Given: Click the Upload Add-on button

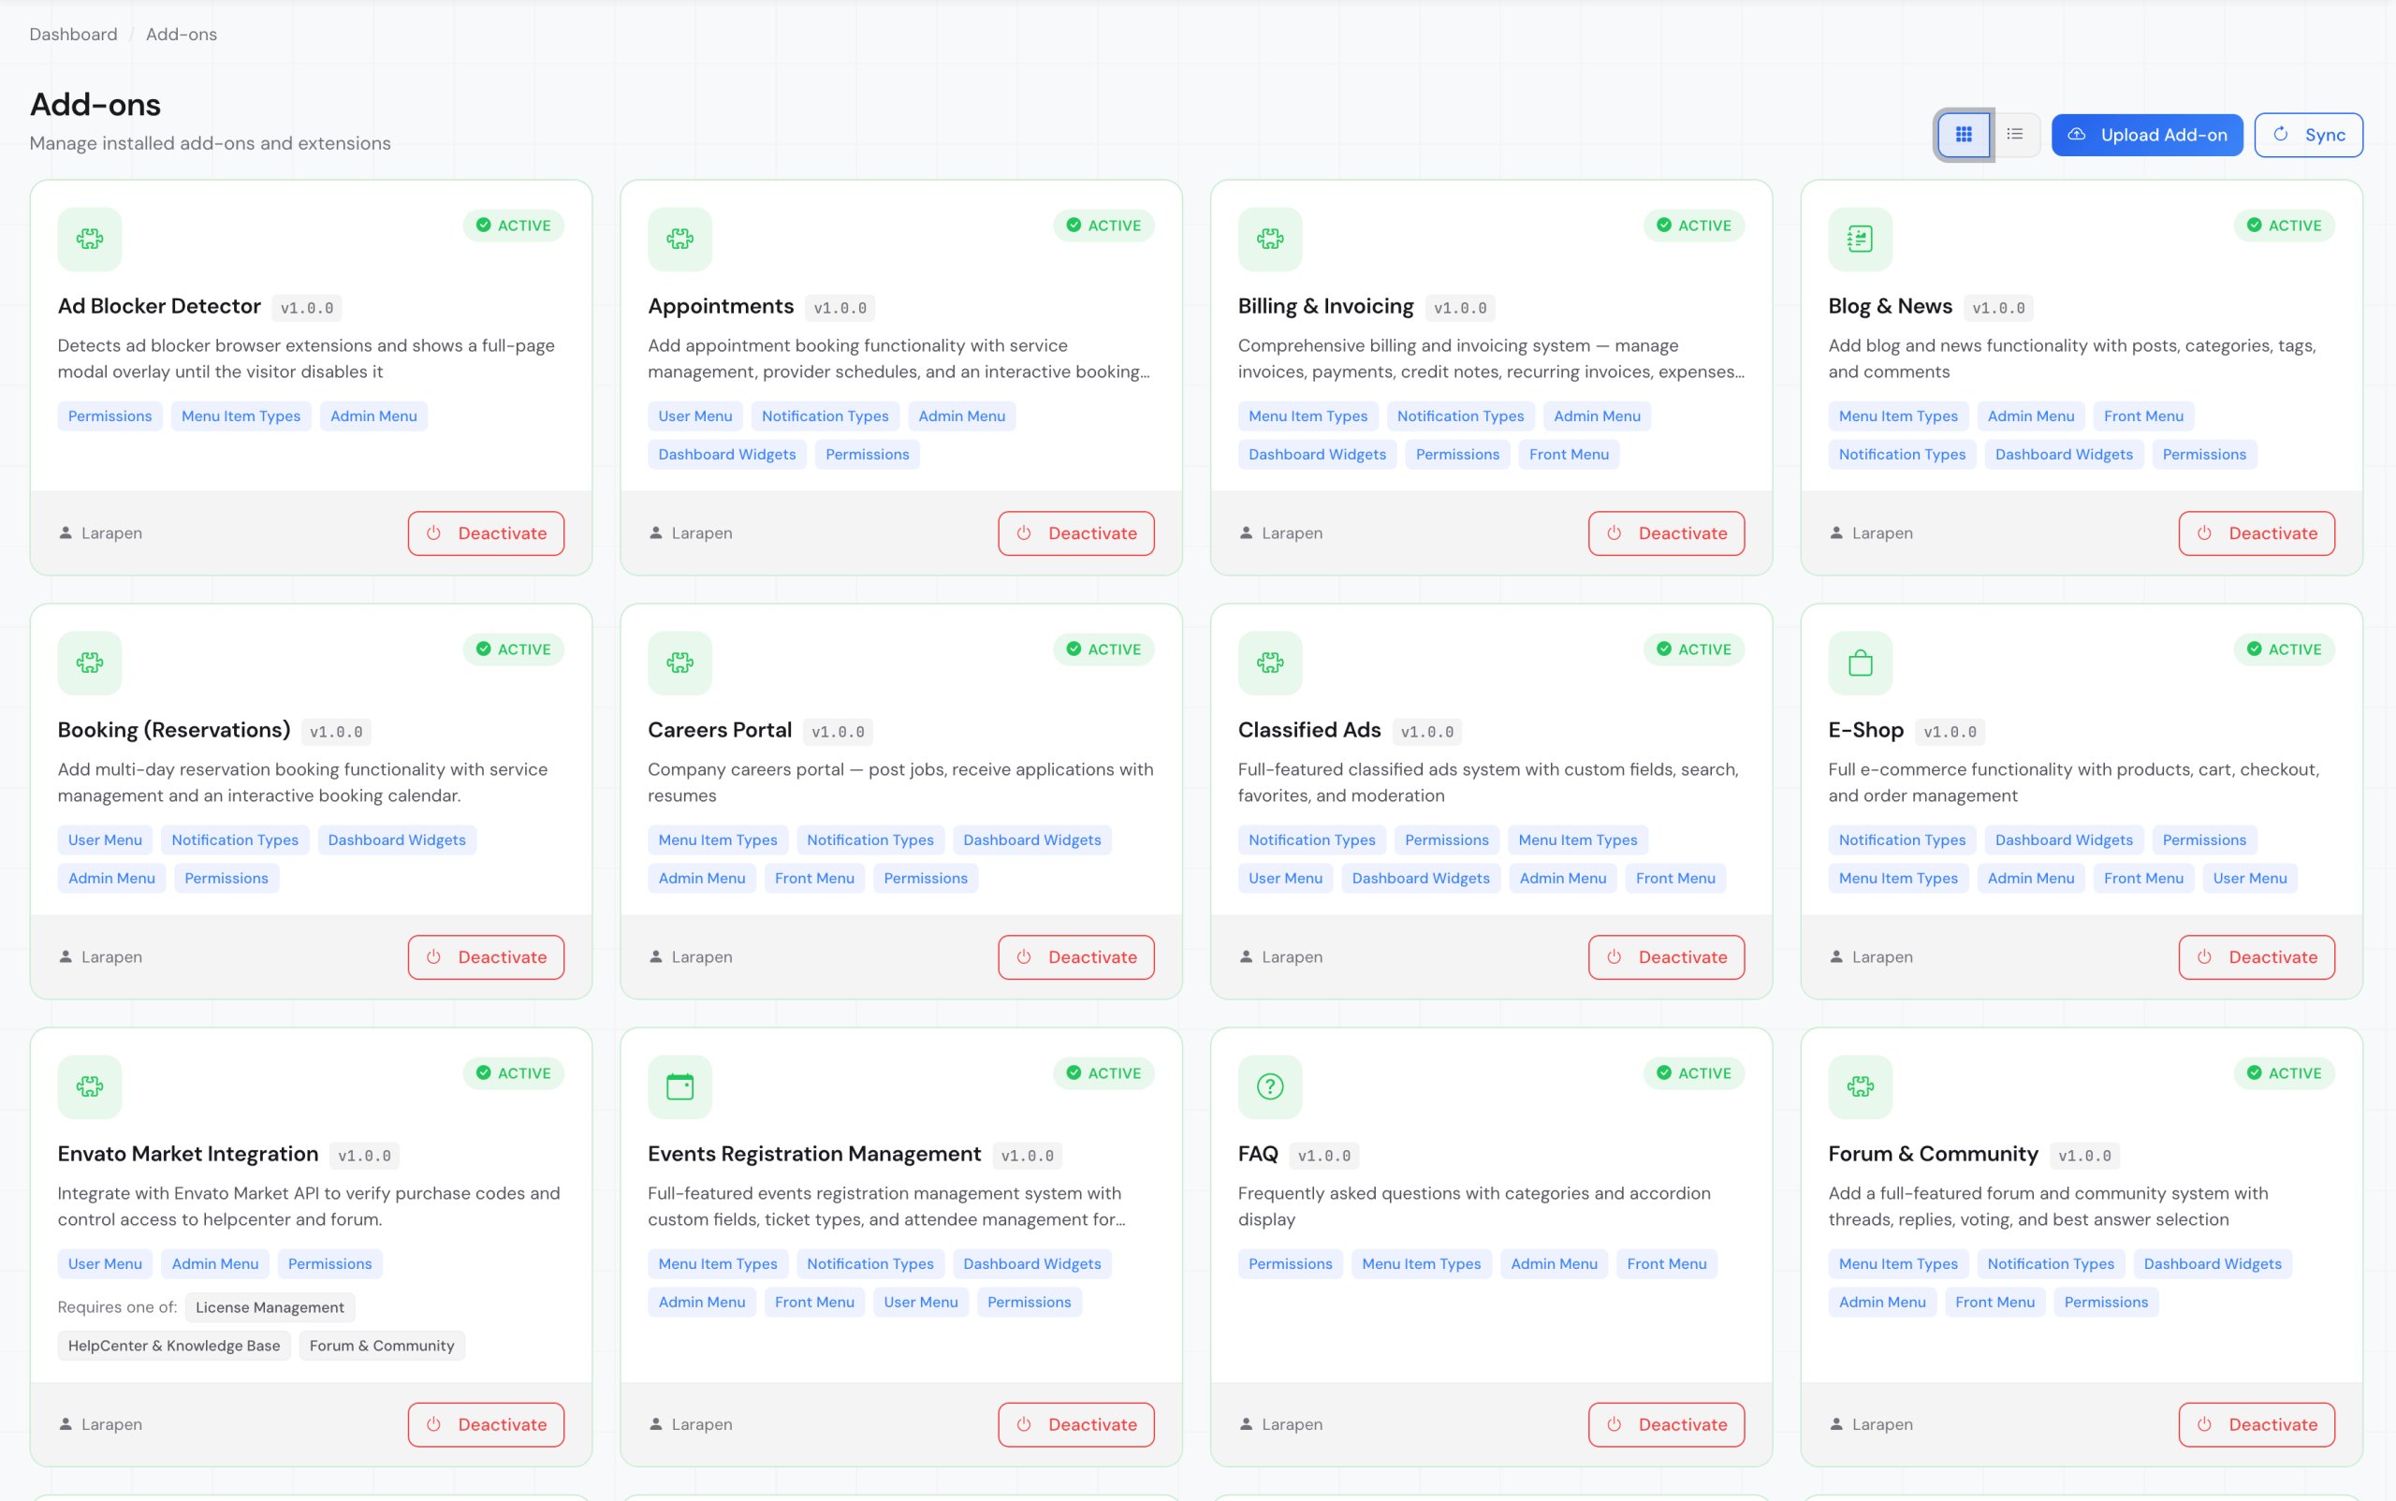Looking at the screenshot, I should 2147,134.
